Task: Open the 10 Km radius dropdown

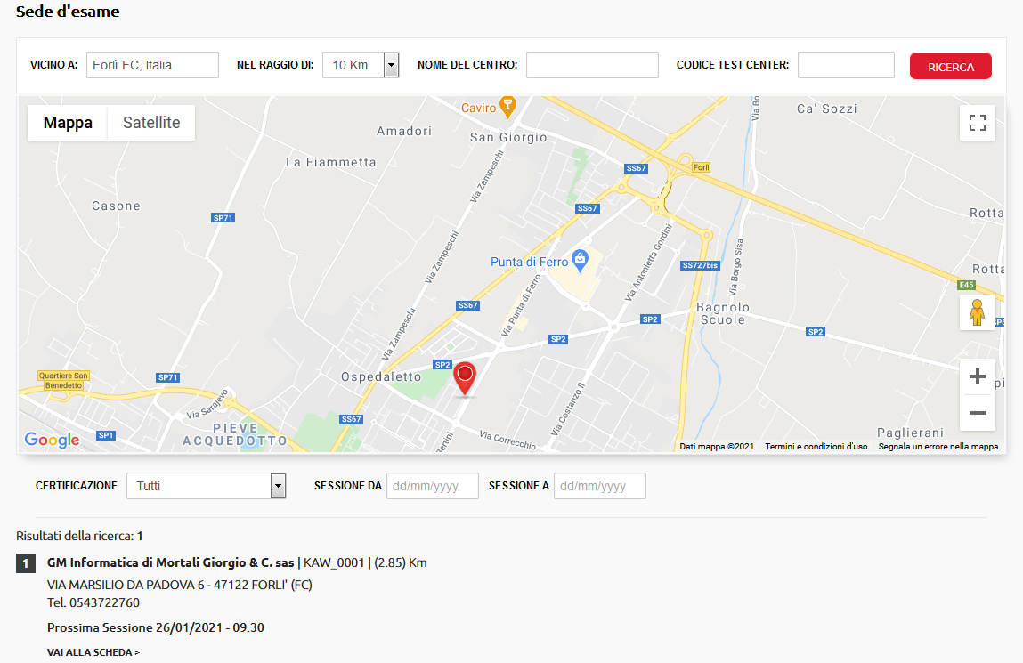Action: [361, 65]
